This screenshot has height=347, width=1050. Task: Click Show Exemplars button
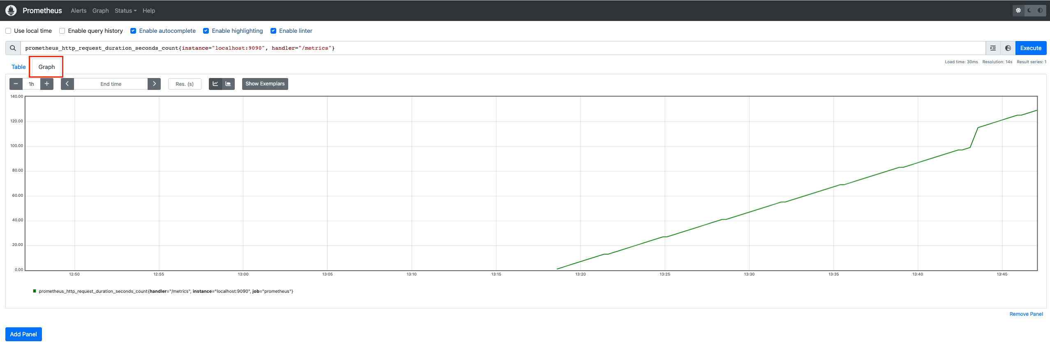pyautogui.click(x=265, y=84)
